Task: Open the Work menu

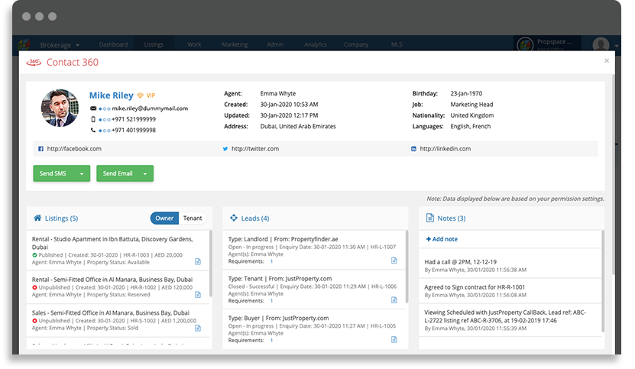Action: (194, 44)
